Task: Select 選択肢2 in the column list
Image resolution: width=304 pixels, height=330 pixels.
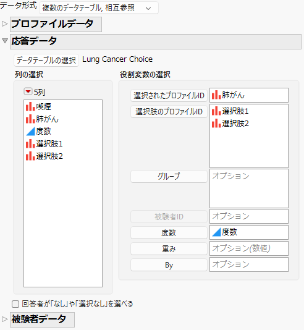Action: pos(49,156)
